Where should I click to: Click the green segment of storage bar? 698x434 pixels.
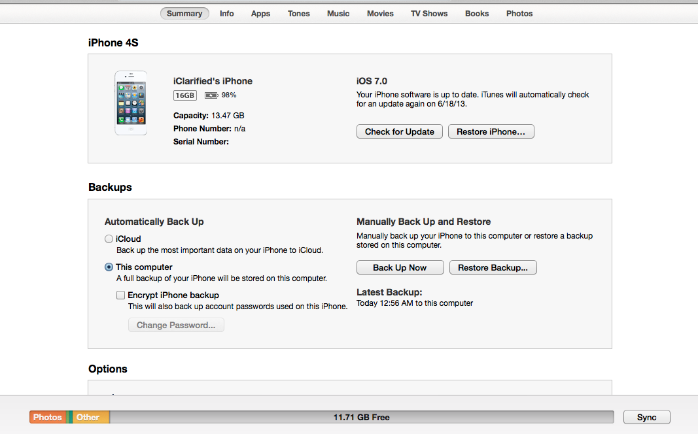point(69,417)
